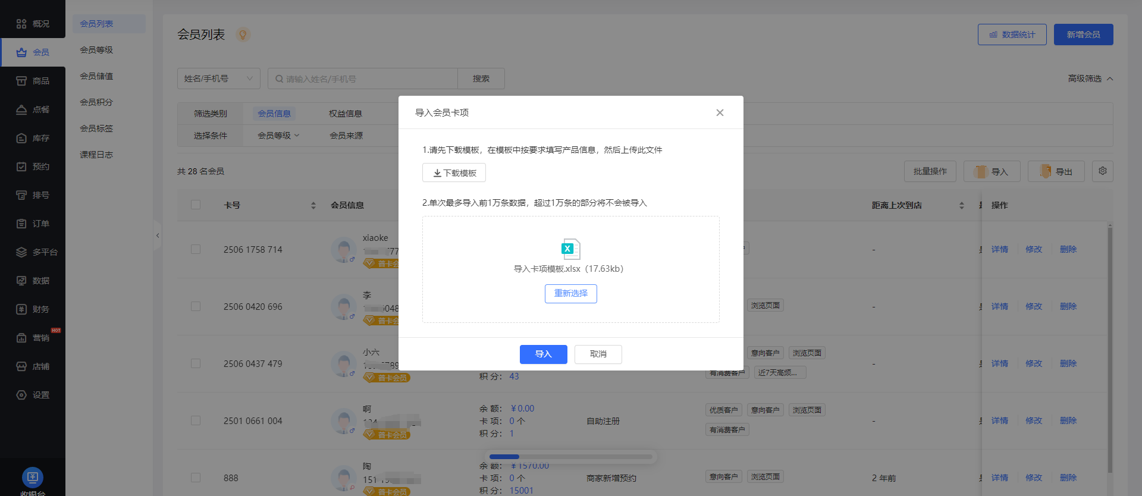Collapse the 高级筛选 advanced filter
The width and height of the screenshot is (1142, 496).
click(1090, 79)
